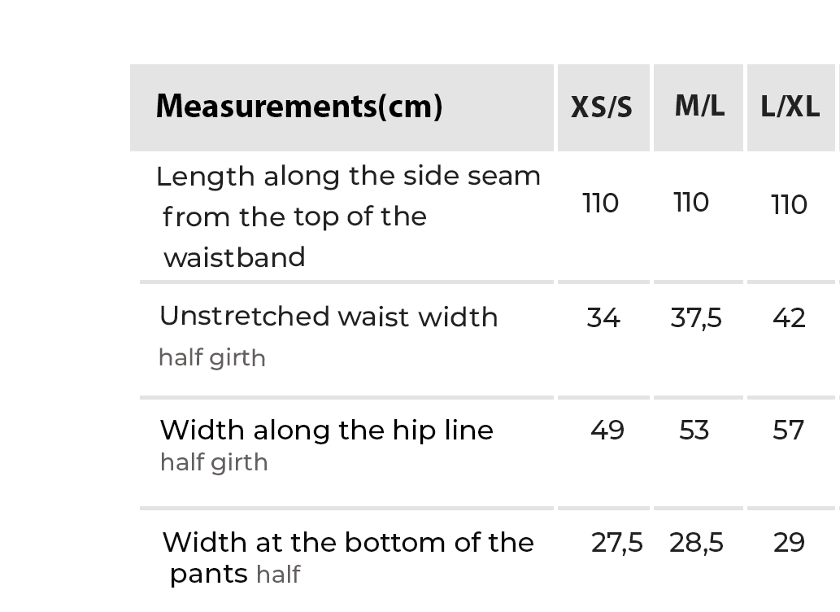Select the XS/S size column header

(x=602, y=107)
